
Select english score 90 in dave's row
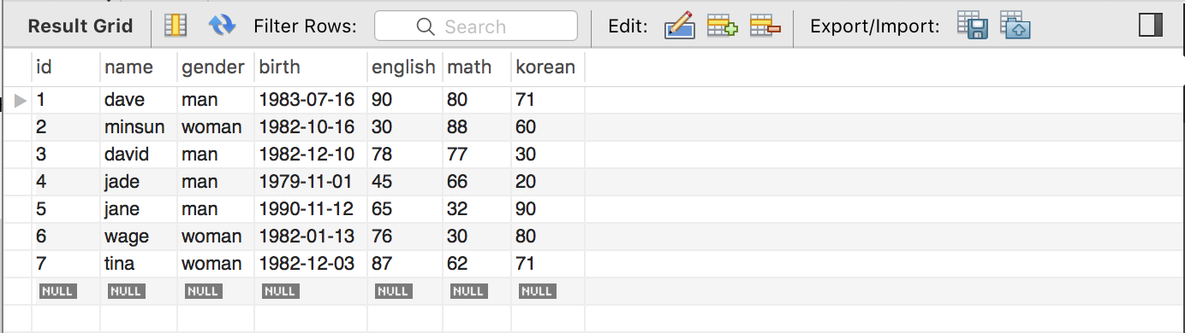click(405, 100)
